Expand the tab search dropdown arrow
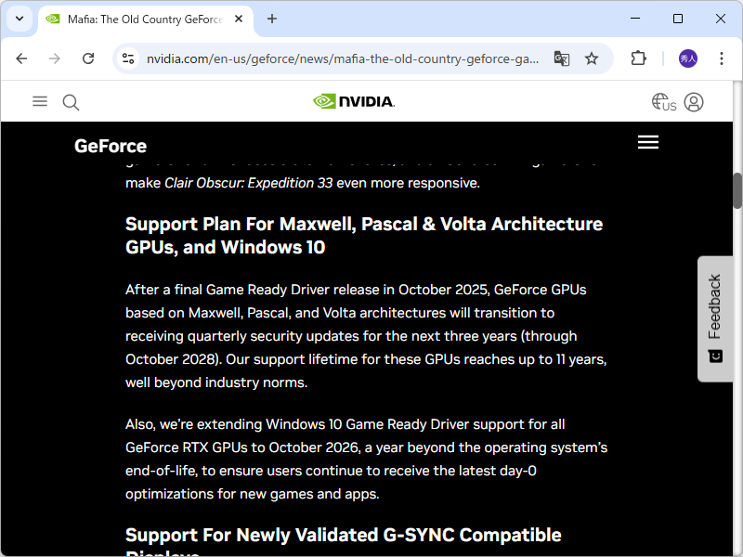Viewport: 743px width, 557px height. pos(19,19)
